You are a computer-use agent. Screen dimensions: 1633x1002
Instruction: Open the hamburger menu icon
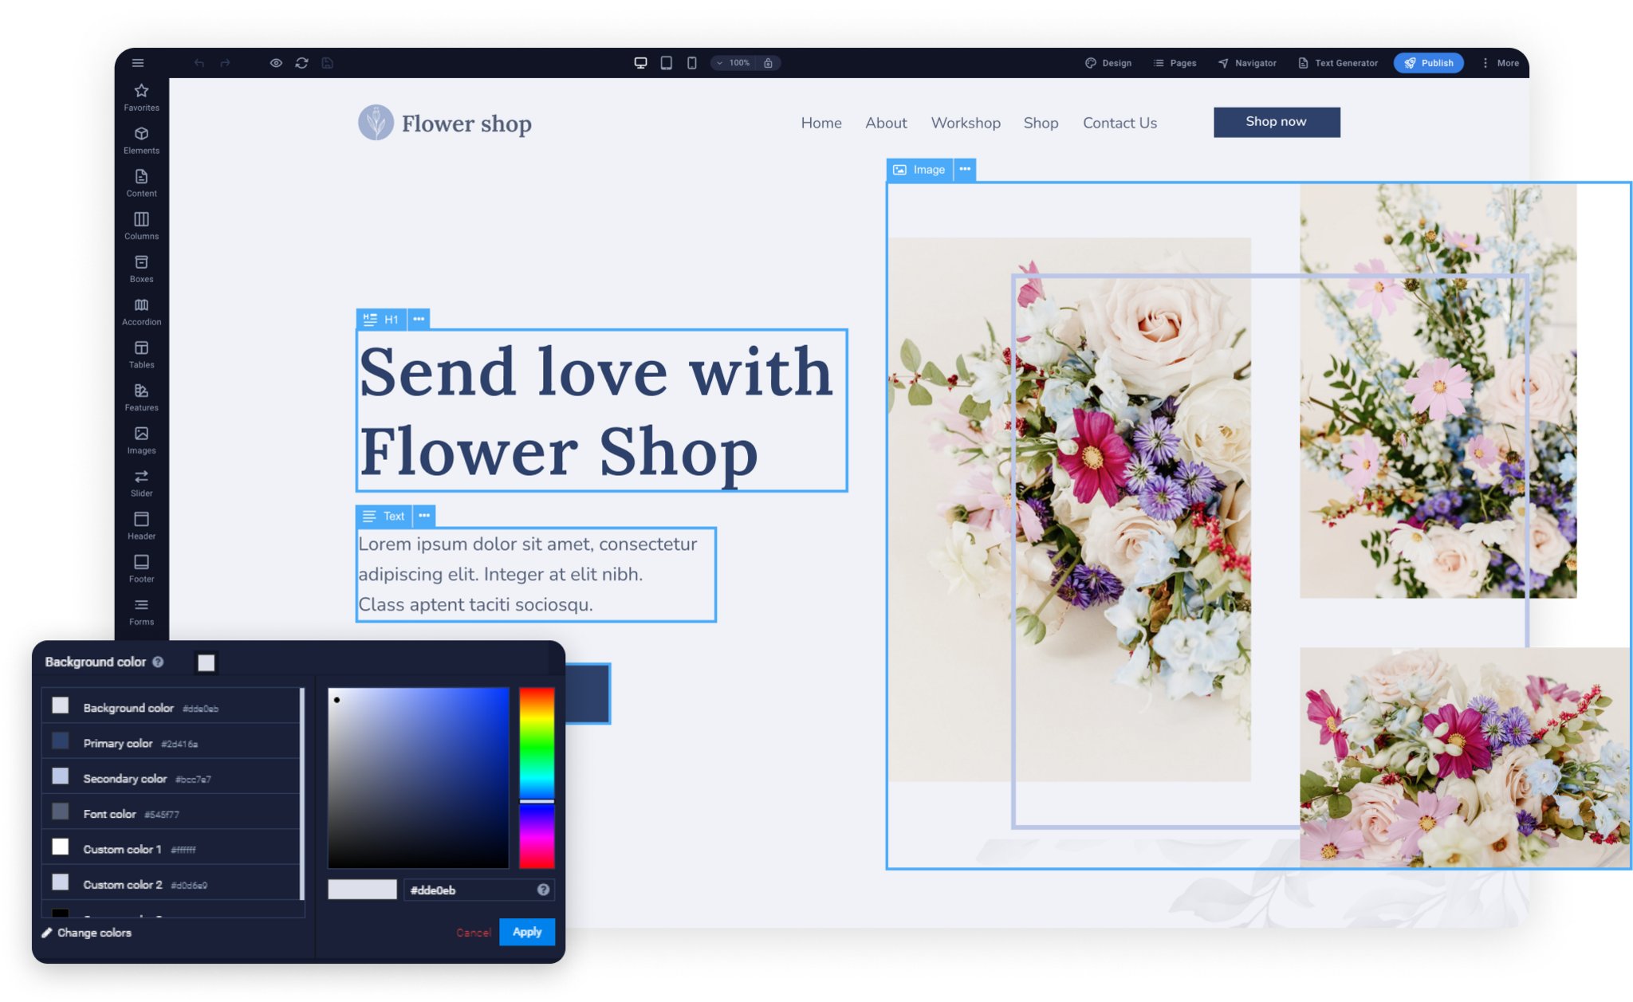point(138,63)
